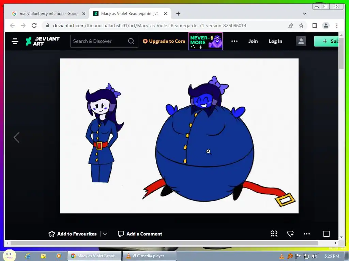This screenshot has width=349, height=261.
Task: Toggle the fullscreen square icon
Action: coord(326,234)
